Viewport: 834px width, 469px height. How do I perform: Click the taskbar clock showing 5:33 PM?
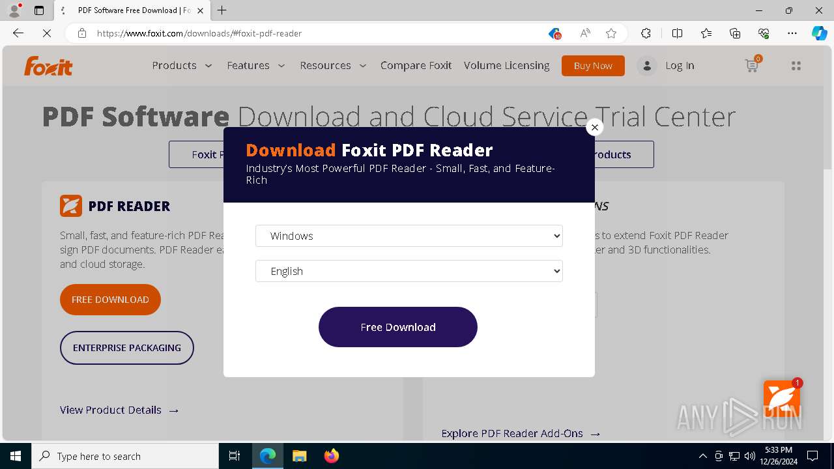(x=778, y=456)
